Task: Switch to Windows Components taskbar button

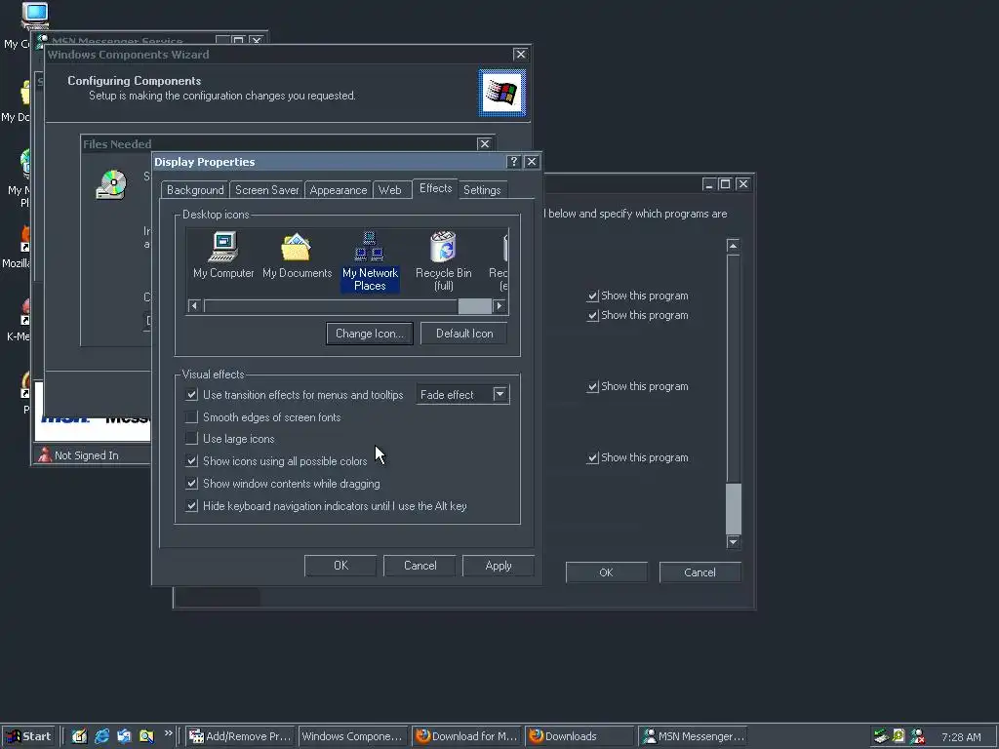Action: pos(352,736)
